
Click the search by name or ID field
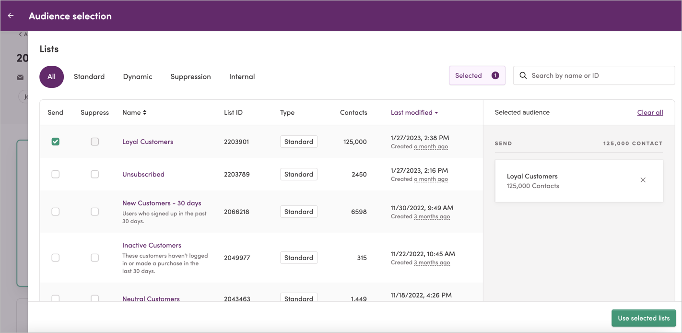pos(595,75)
